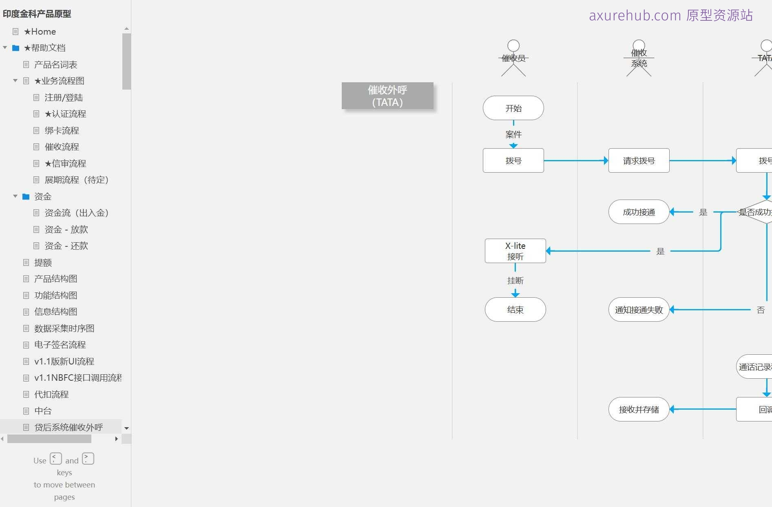The image size is (772, 507).
Task: Click the sitemap horizontal scrollbar right arrow
Action: [x=117, y=439]
